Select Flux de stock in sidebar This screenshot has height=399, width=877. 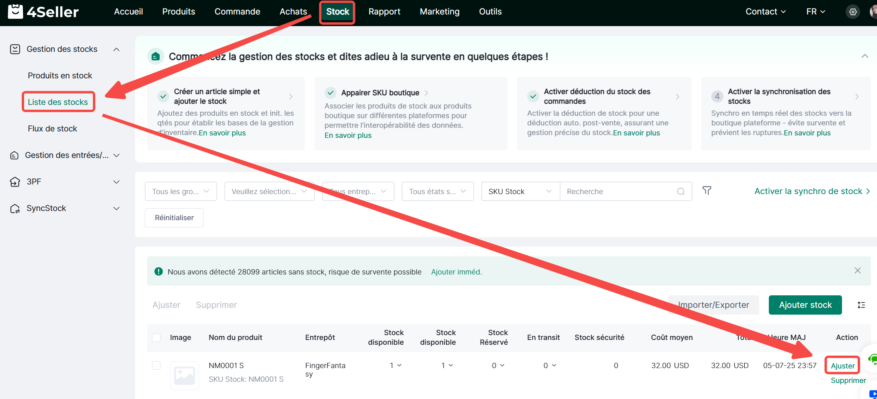52,129
